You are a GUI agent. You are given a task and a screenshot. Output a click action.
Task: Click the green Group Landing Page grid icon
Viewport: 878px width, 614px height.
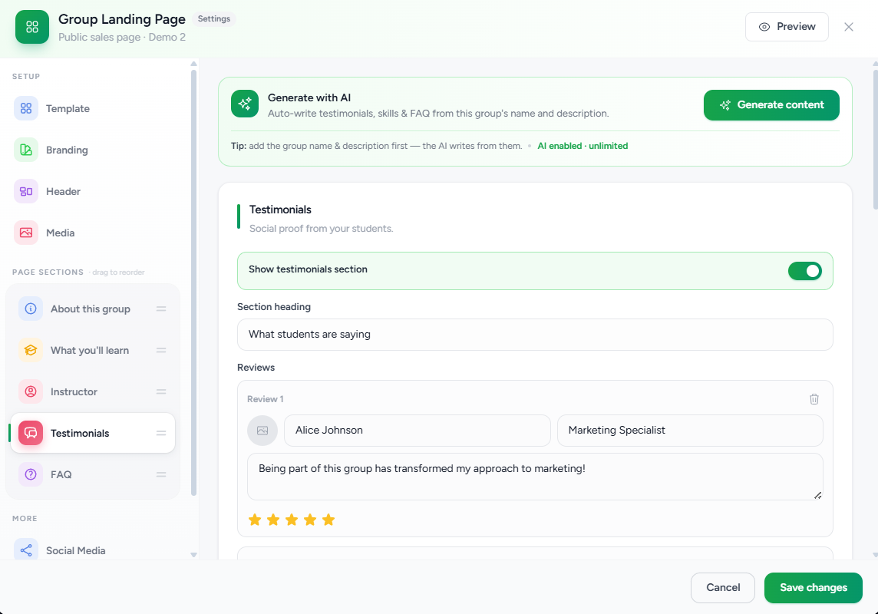point(32,27)
